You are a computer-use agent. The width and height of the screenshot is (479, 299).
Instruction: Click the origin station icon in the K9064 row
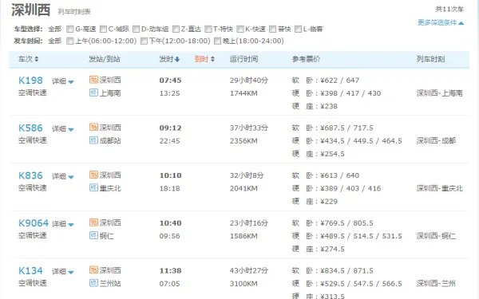click(93, 222)
